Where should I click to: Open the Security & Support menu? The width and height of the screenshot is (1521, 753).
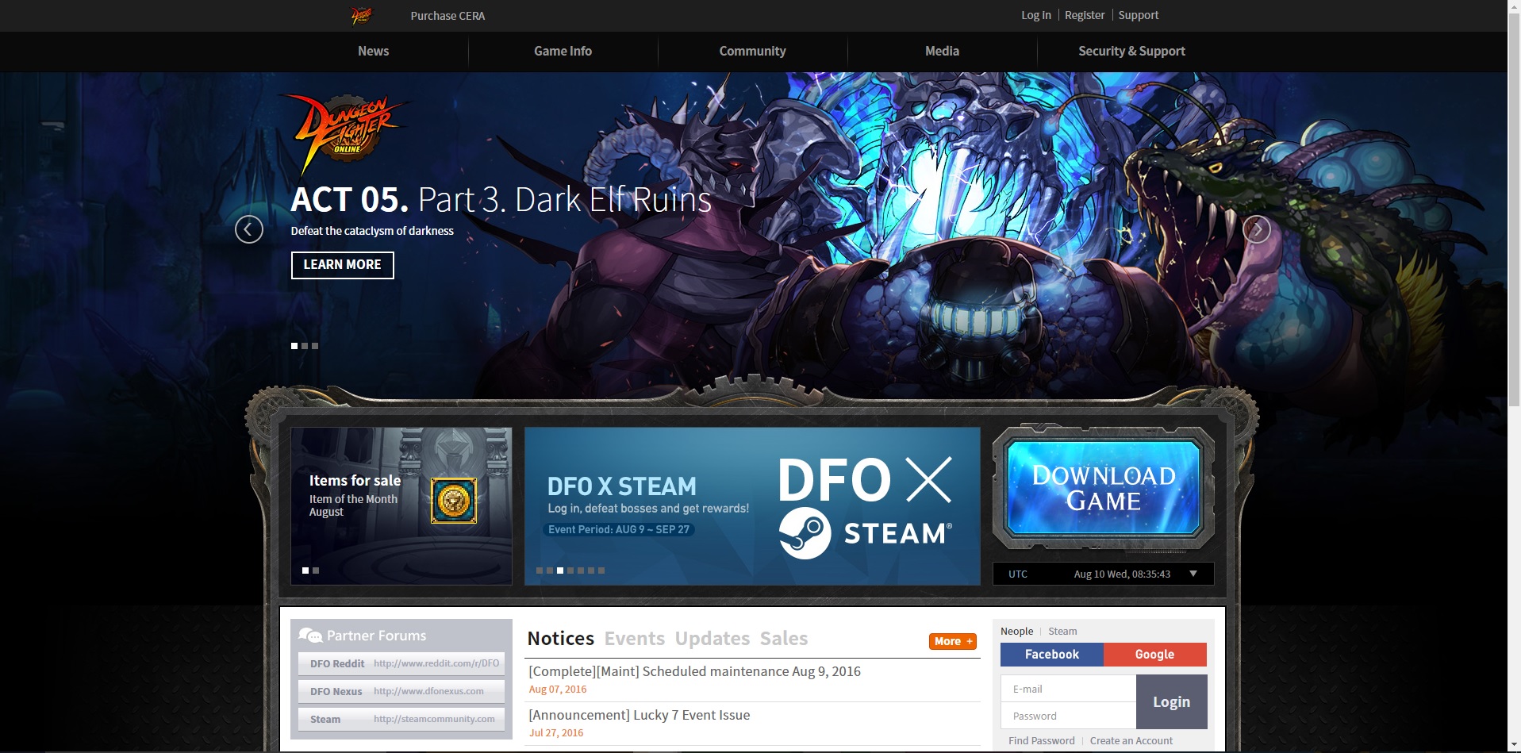(x=1131, y=51)
